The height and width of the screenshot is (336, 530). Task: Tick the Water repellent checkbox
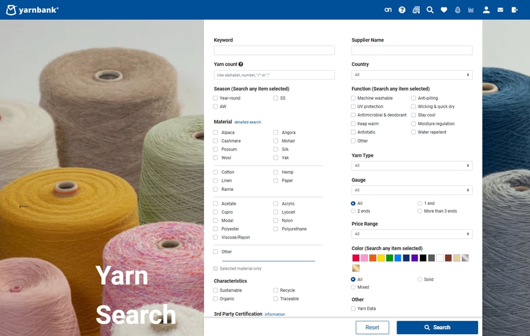point(414,132)
